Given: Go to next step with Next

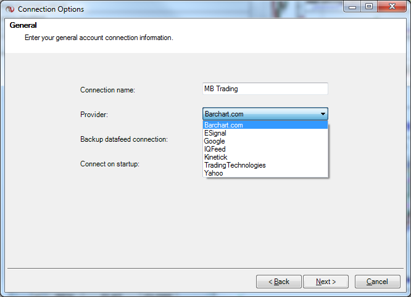Looking at the screenshot, I should 326,282.
